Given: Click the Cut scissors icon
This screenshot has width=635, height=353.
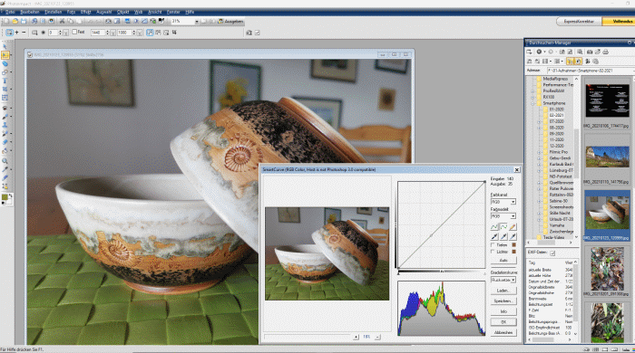Looking at the screenshot, I should (x=62, y=21).
